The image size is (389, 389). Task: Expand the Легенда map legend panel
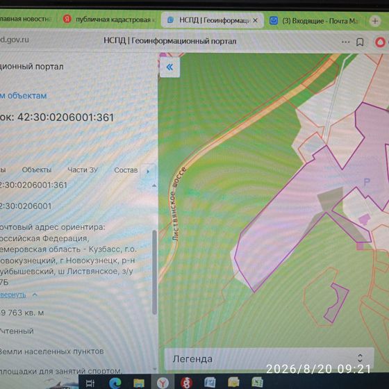pyautogui.click(x=270, y=358)
